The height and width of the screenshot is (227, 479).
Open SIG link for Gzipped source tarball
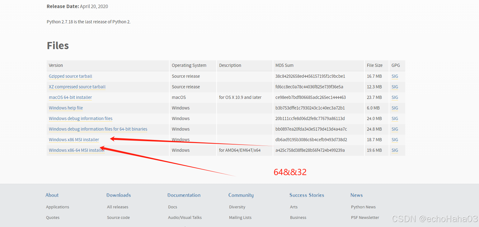coord(395,76)
